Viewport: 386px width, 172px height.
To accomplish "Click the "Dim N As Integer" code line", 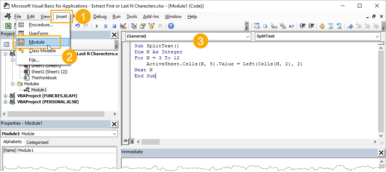I will (158, 52).
